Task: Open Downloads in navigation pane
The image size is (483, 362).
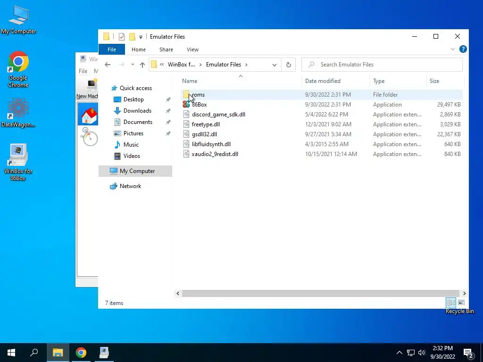Action: point(137,111)
